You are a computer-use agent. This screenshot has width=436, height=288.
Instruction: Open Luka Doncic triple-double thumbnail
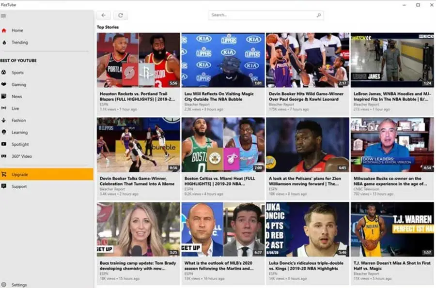[308, 229]
